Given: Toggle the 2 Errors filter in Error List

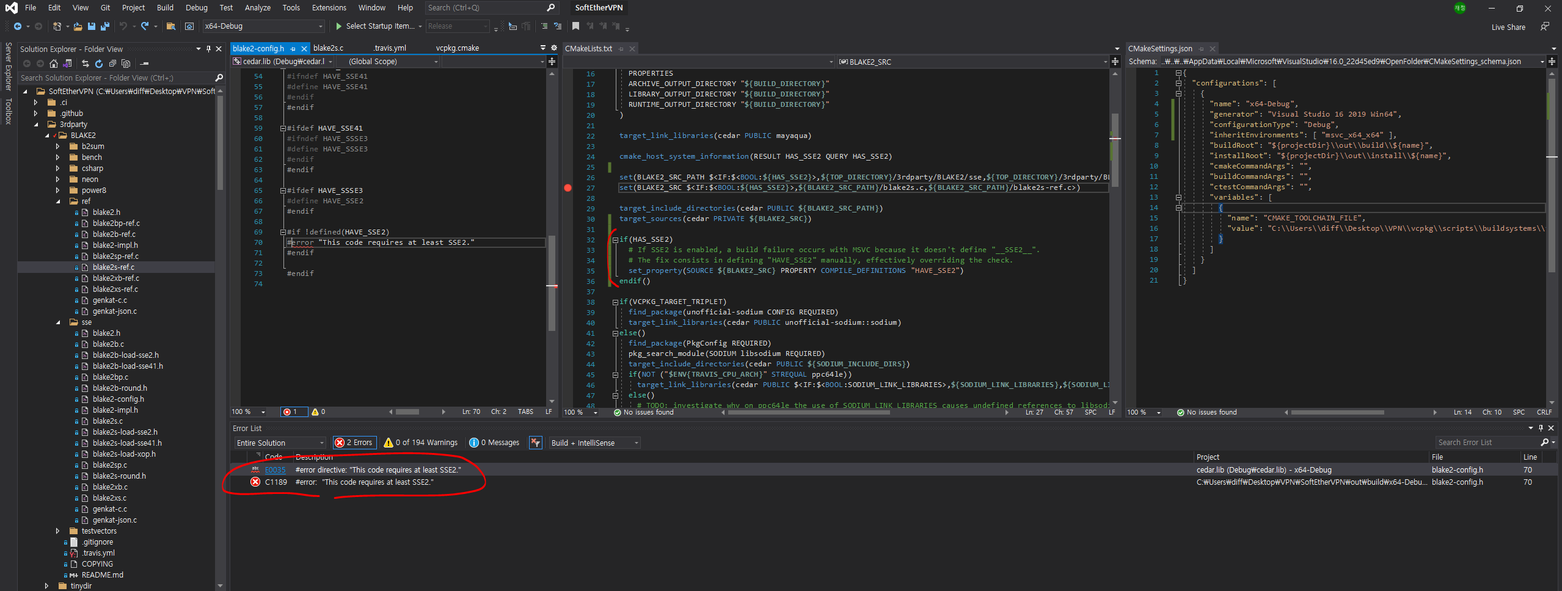Looking at the screenshot, I should (x=354, y=442).
